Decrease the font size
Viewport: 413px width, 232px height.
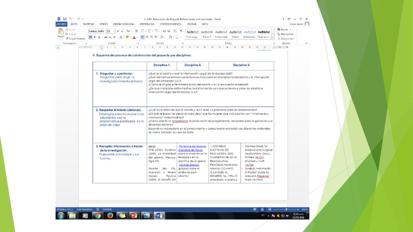pos(122,31)
